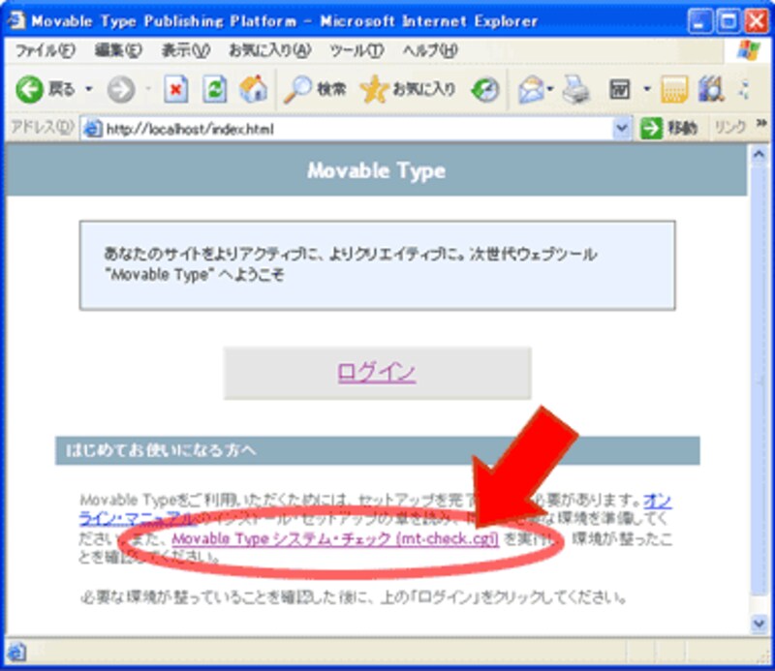Click the 戻る (Back) navigation icon
Viewport: 775px width, 671px height.
(x=28, y=89)
